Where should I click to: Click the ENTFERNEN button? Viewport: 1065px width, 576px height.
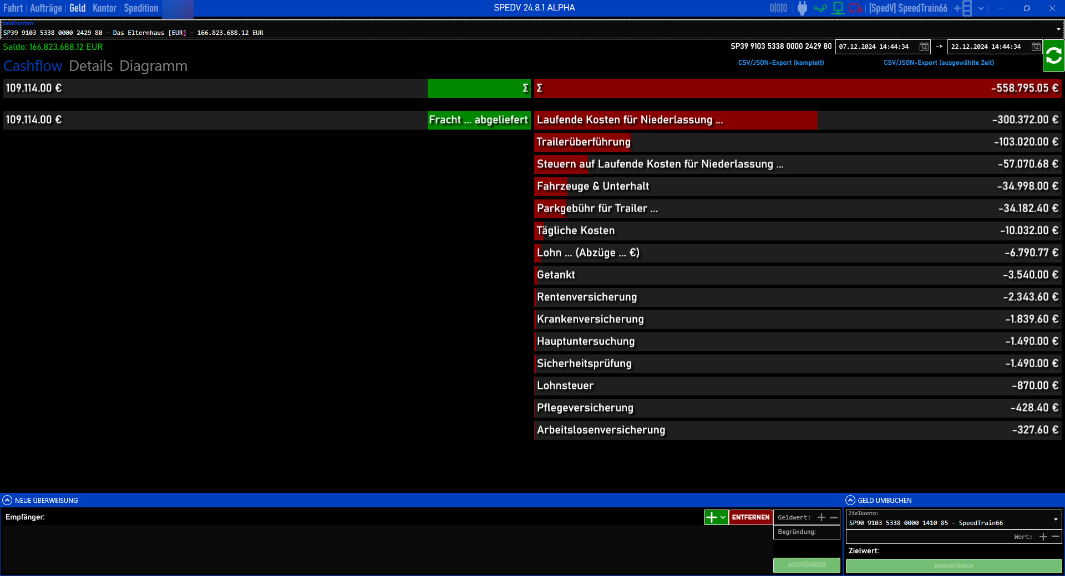point(750,517)
